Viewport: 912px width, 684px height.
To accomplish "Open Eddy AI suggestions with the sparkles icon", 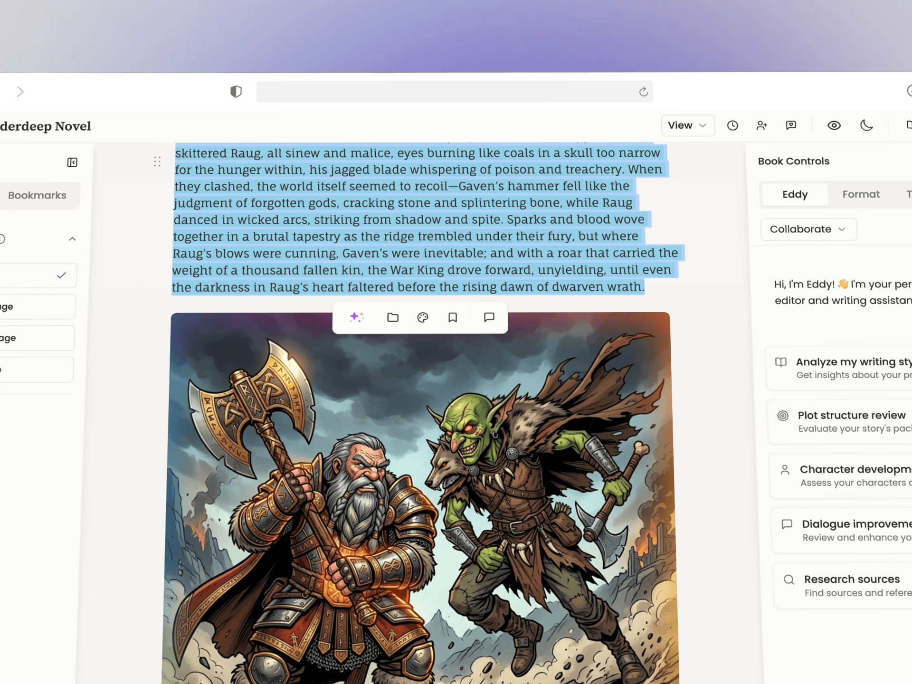I will click(357, 317).
